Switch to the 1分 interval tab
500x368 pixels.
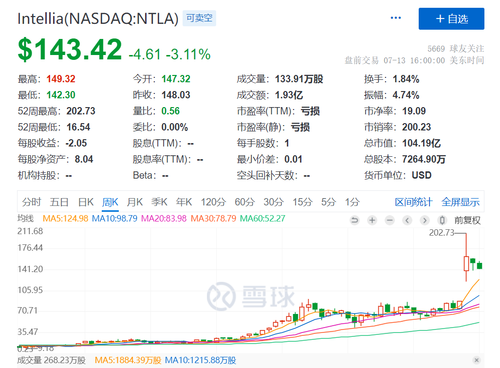coord(352,202)
